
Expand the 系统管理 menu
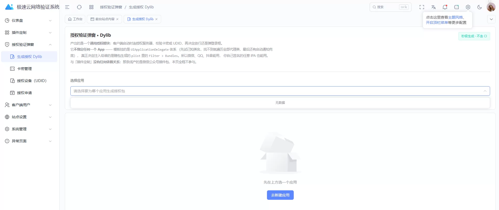[29, 129]
